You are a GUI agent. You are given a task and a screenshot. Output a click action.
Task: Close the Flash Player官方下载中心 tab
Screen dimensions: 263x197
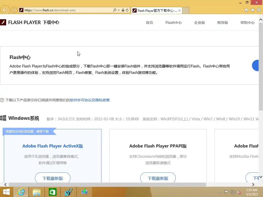[180, 11]
